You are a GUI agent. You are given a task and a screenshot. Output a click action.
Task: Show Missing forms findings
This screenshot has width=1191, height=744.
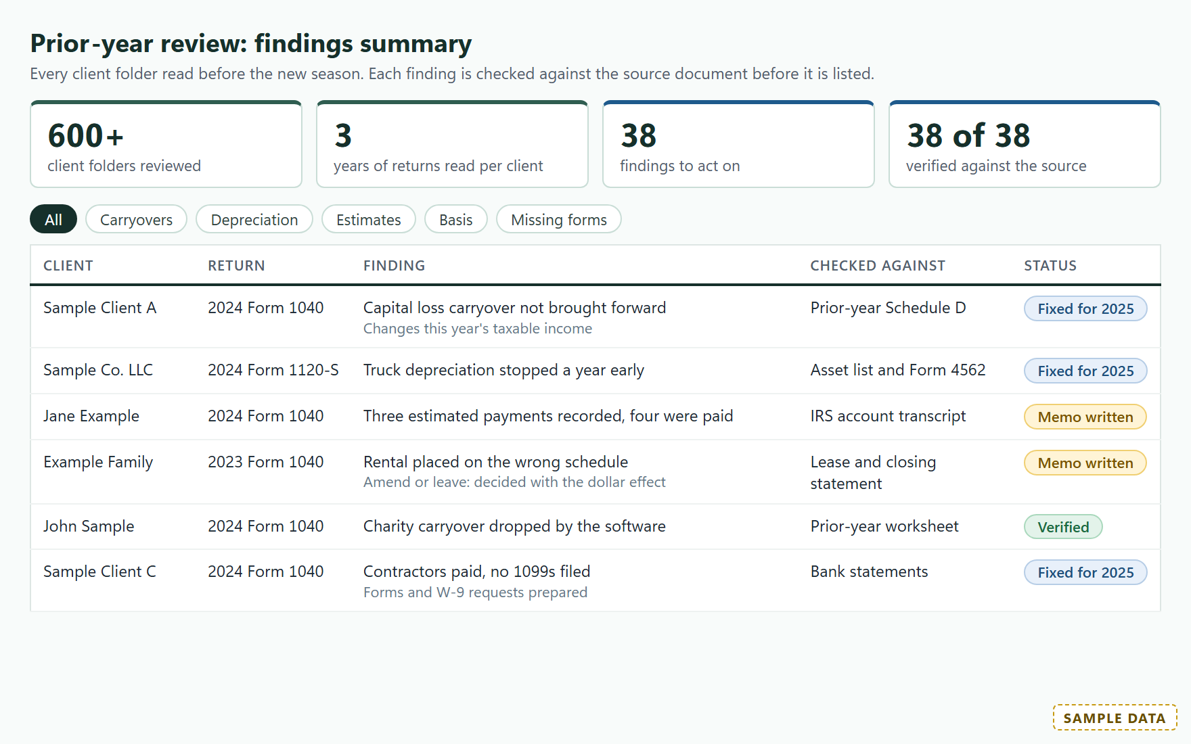(x=559, y=219)
